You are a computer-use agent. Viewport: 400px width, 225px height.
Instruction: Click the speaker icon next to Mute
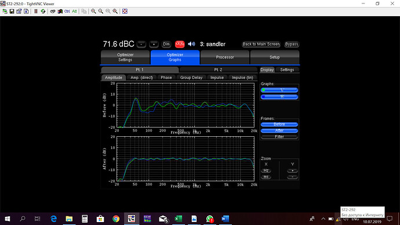click(191, 44)
